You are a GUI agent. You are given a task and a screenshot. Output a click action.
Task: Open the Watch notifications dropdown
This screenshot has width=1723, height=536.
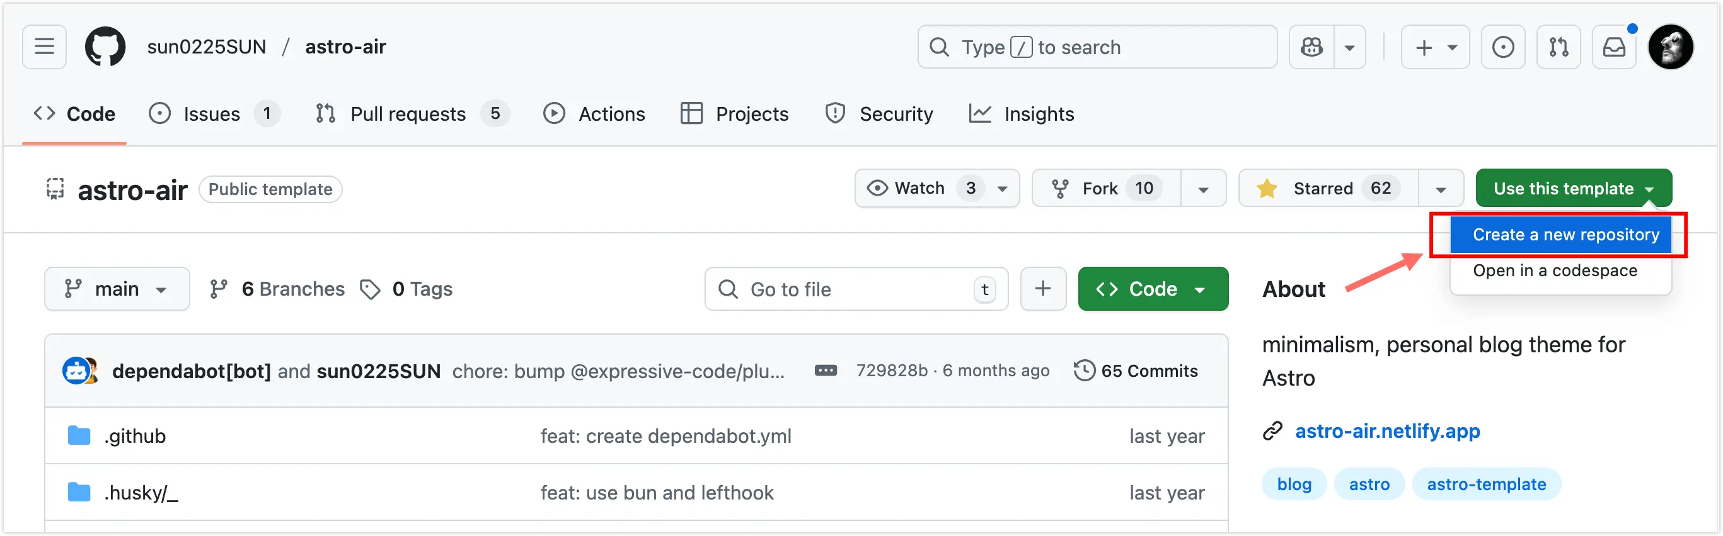pyautogui.click(x=936, y=188)
